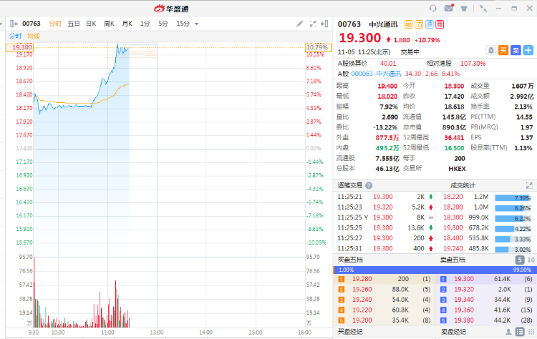
Task: Click the 最高 value 19.400
Action: (387, 87)
